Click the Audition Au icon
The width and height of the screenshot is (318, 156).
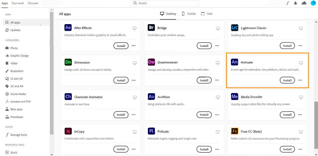(x=151, y=97)
